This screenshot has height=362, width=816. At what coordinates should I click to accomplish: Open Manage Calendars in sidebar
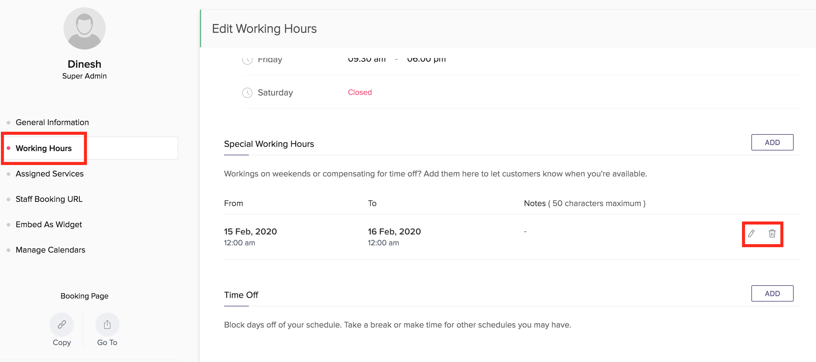tap(50, 250)
